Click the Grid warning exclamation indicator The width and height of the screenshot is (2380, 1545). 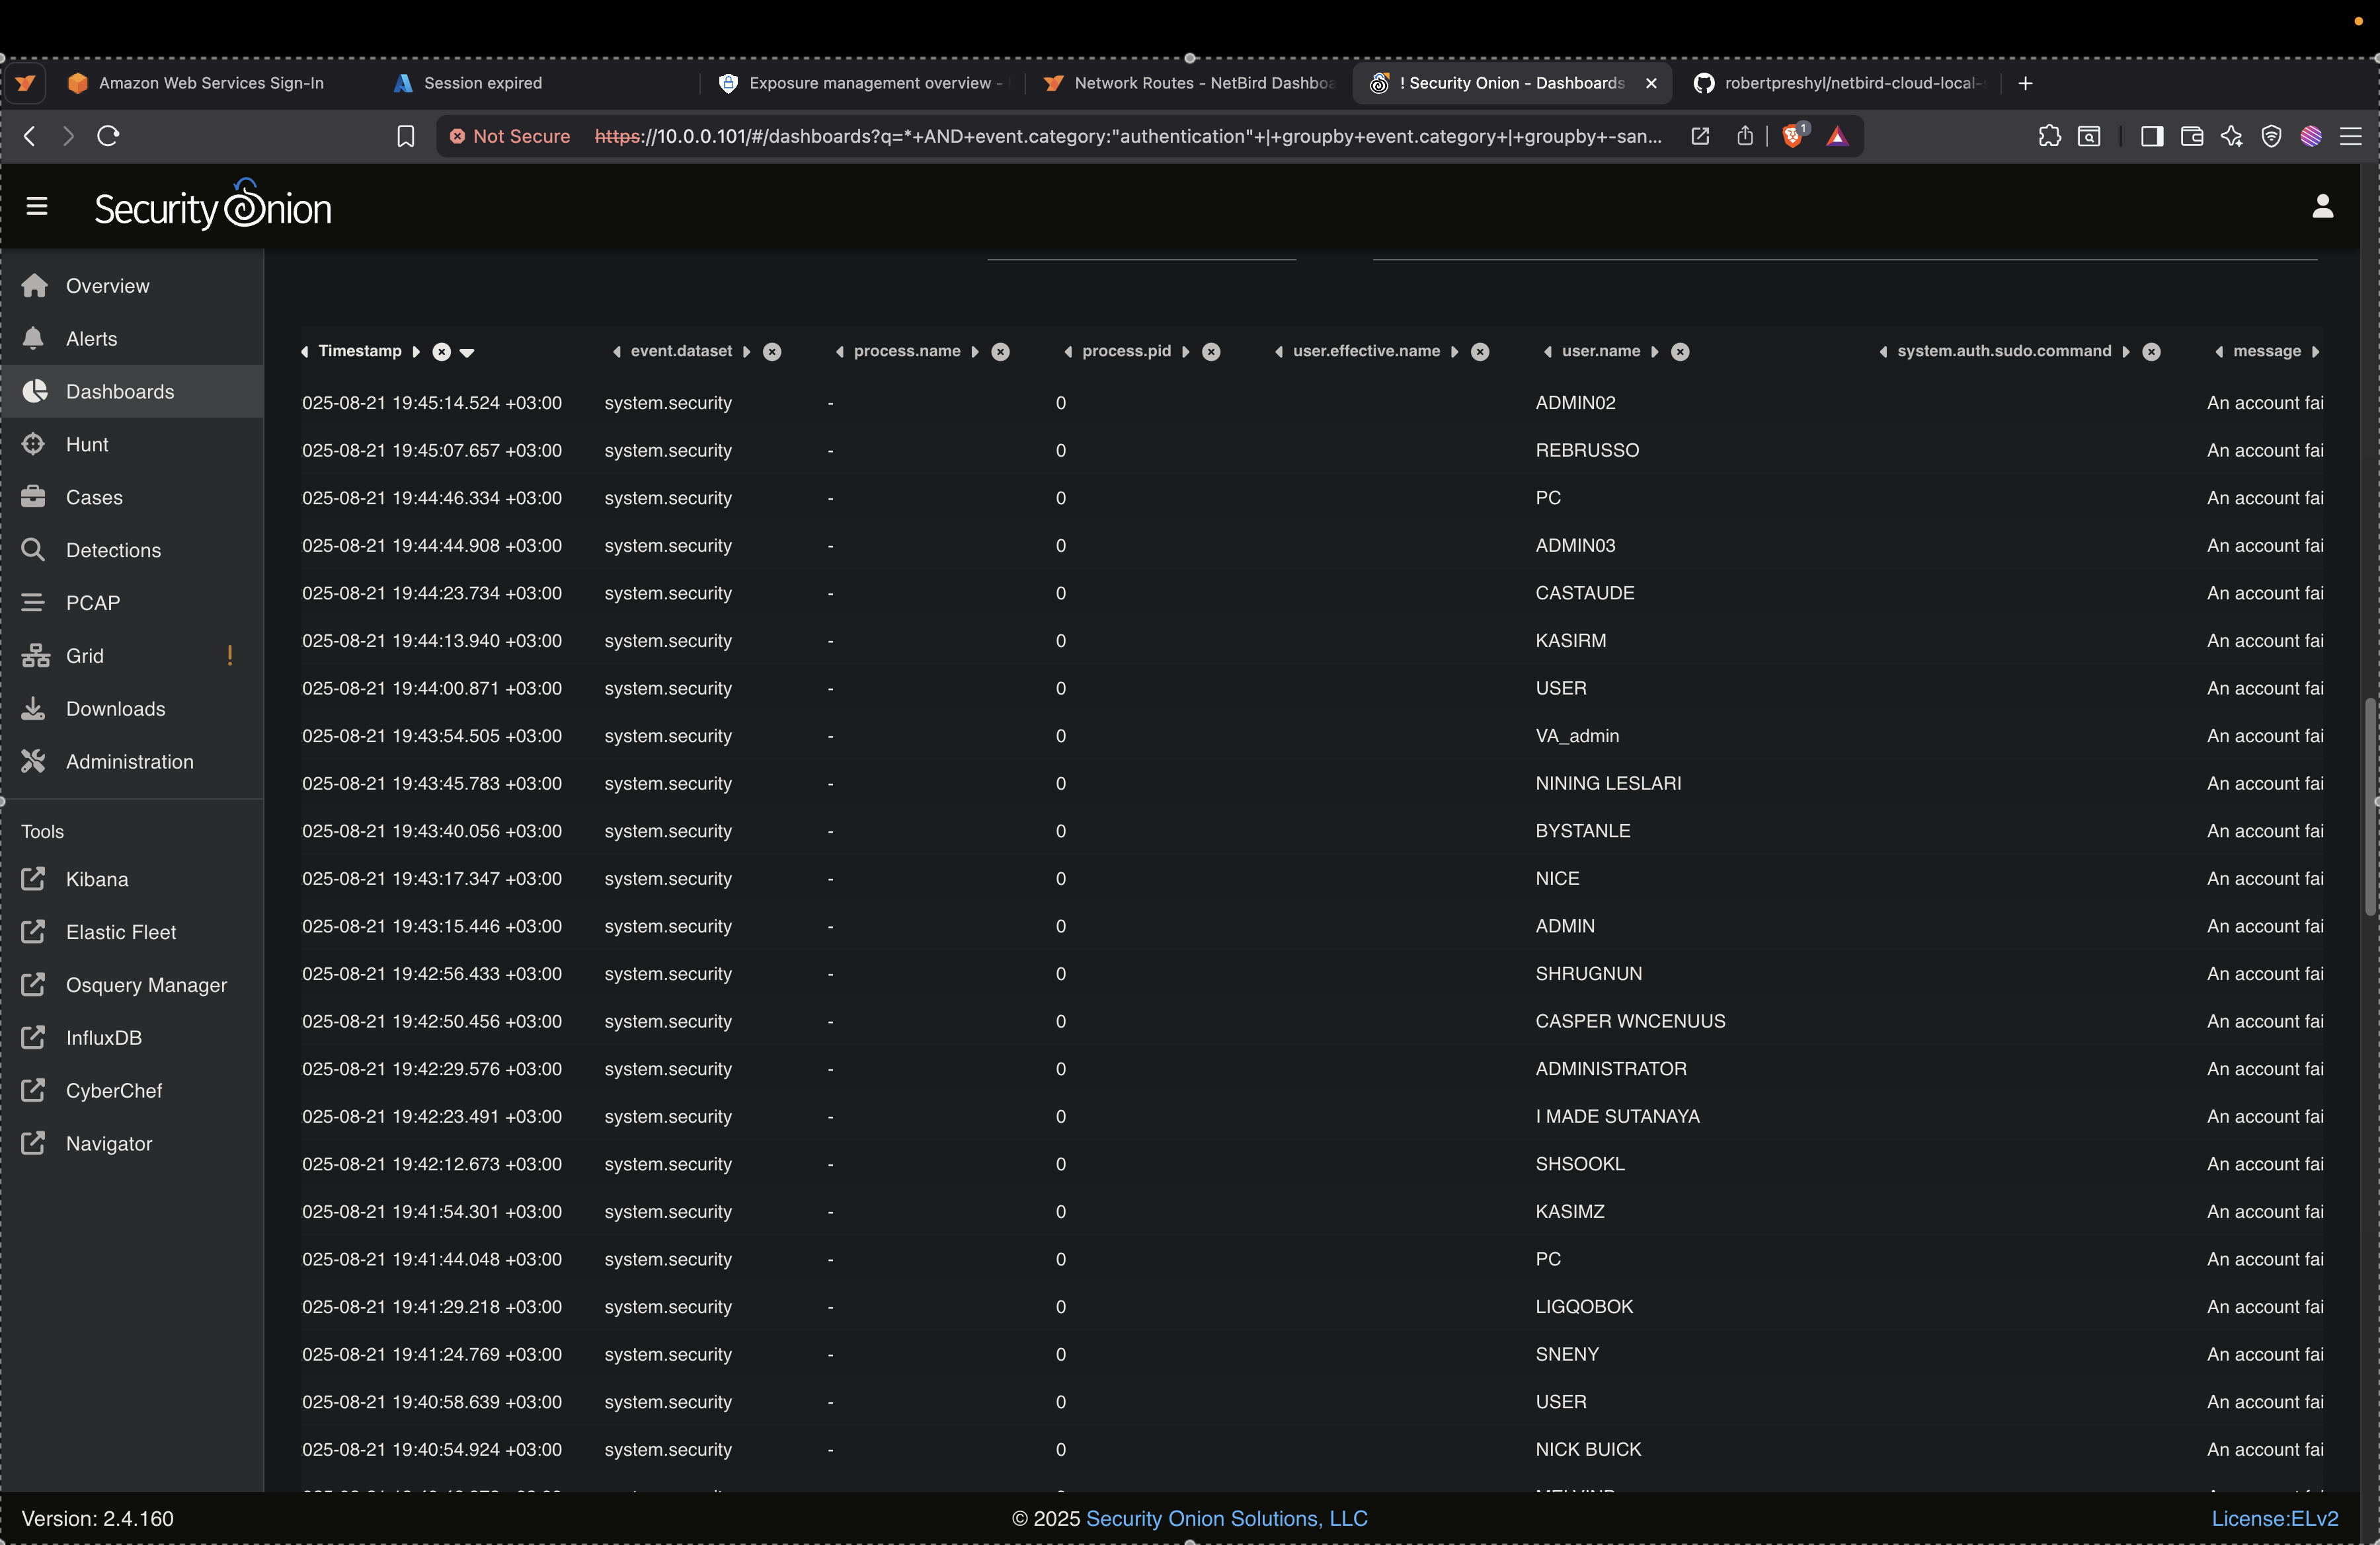pos(230,656)
